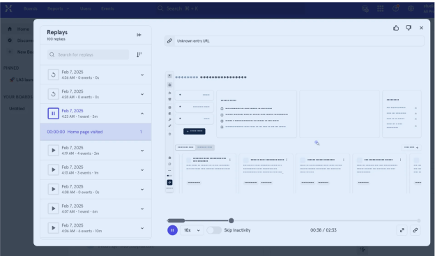Screen dimensions: 435x256
Task: Click link icon beside Unknown entry URL
Action: coord(169,41)
